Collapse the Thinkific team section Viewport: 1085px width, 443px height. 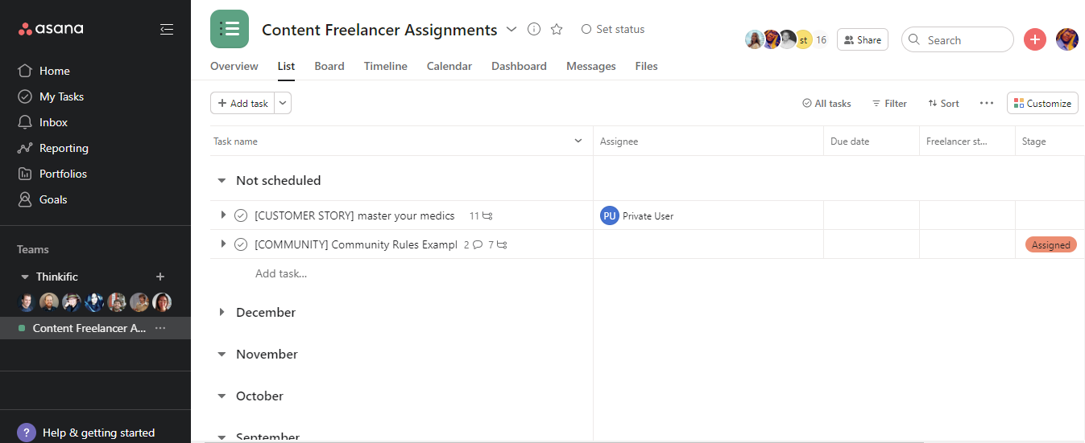click(x=24, y=277)
